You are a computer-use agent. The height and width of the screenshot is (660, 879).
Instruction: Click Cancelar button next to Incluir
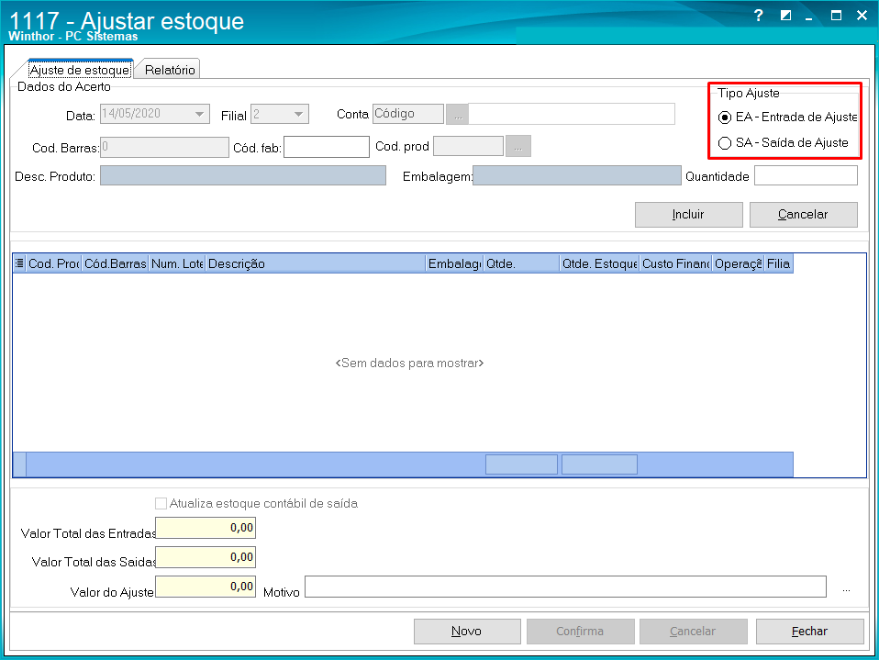pos(804,215)
